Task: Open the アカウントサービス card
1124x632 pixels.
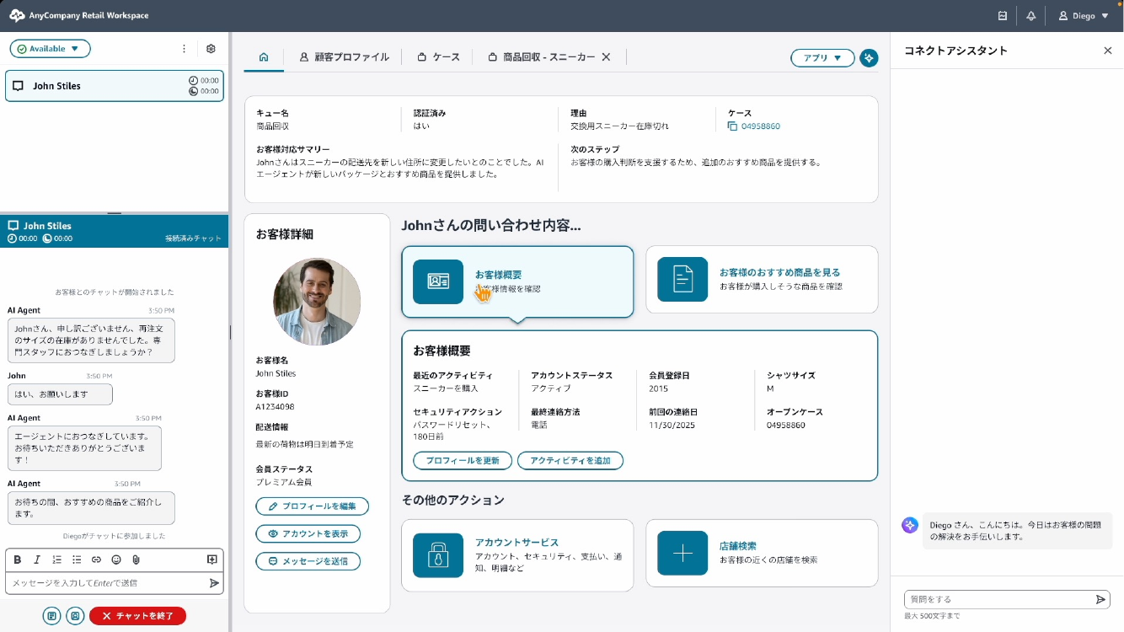Action: [517, 555]
